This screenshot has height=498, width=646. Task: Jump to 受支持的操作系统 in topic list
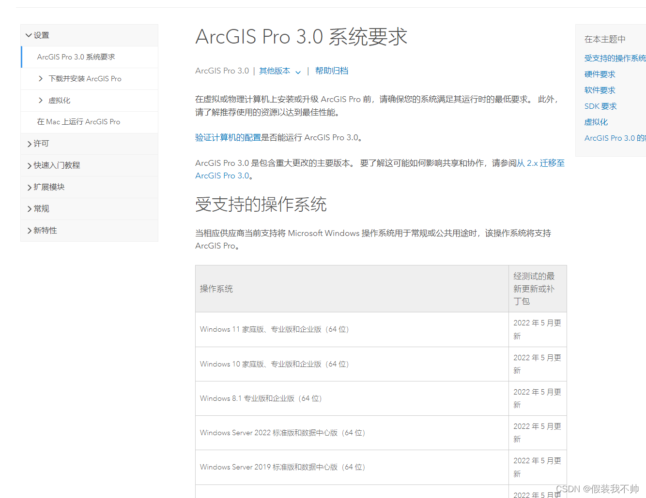[x=615, y=58]
